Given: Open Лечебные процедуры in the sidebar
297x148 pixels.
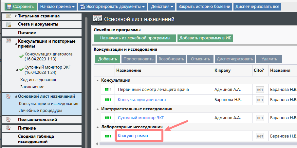Looking at the screenshot, I should [40, 110].
